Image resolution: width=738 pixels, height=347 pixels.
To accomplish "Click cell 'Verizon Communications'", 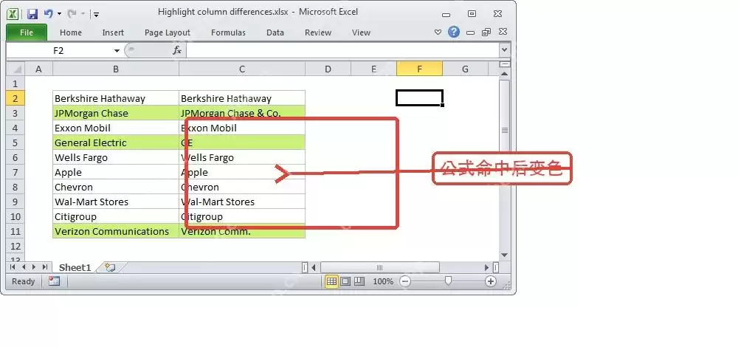I will [116, 231].
